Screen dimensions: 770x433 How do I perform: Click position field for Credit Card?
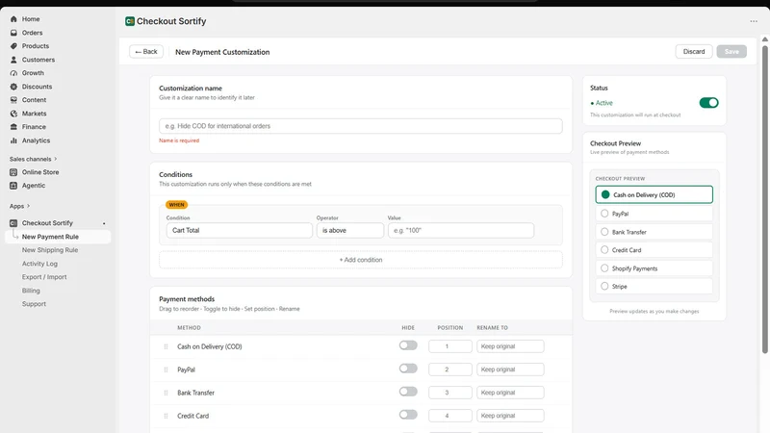[x=450, y=416]
